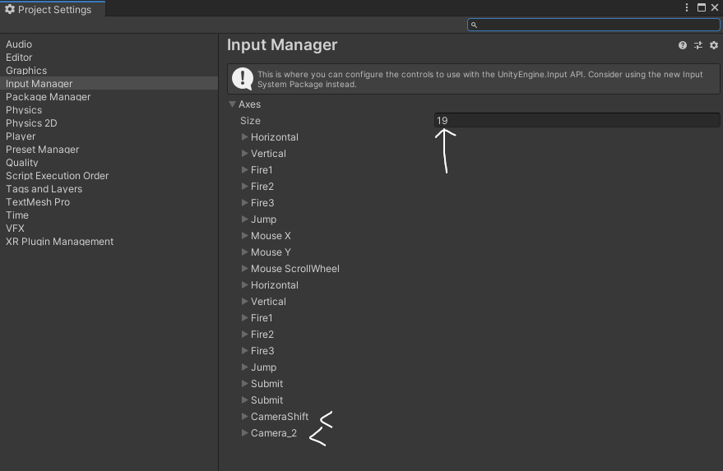Collapse the Axes foldout
Screen dimensions: 723x471
coord(233,104)
